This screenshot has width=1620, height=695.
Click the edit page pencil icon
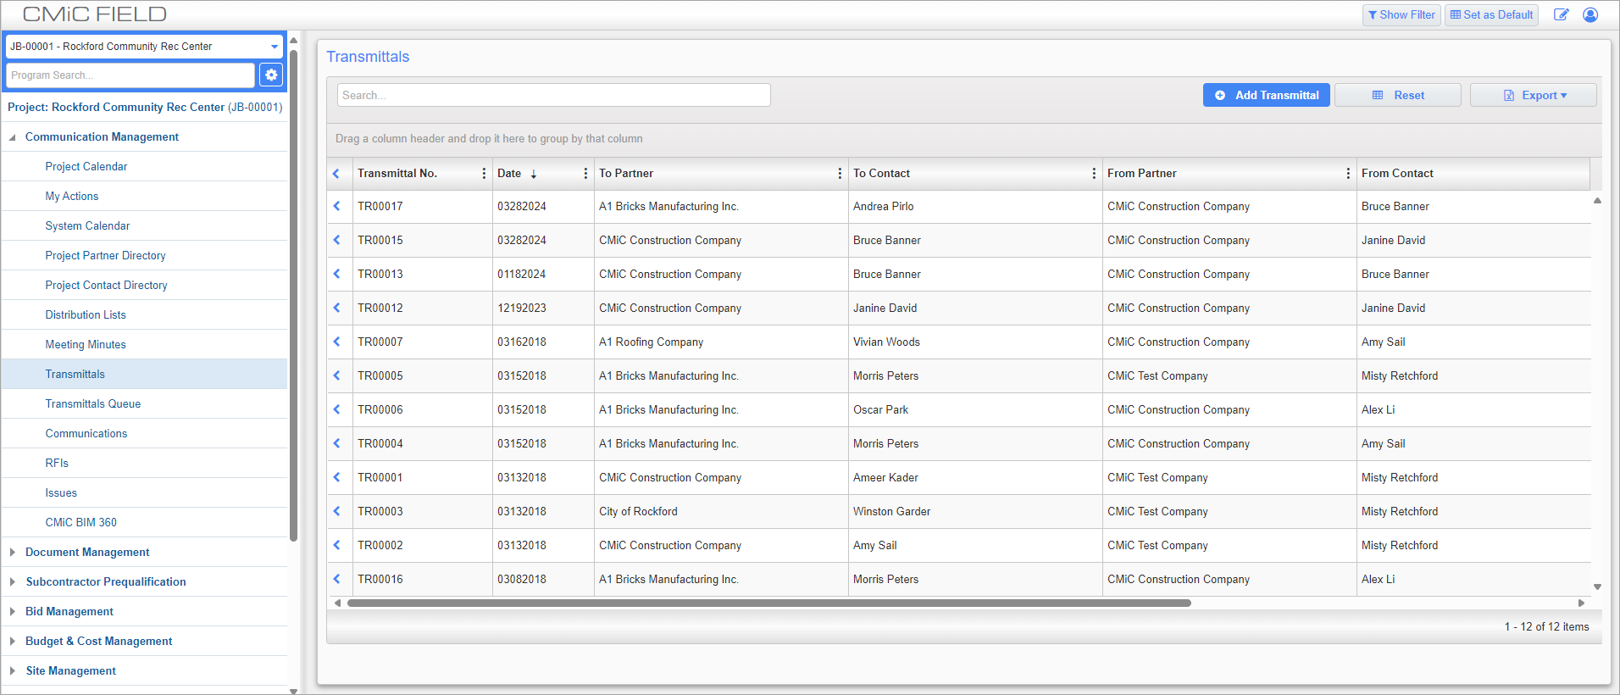click(x=1561, y=14)
